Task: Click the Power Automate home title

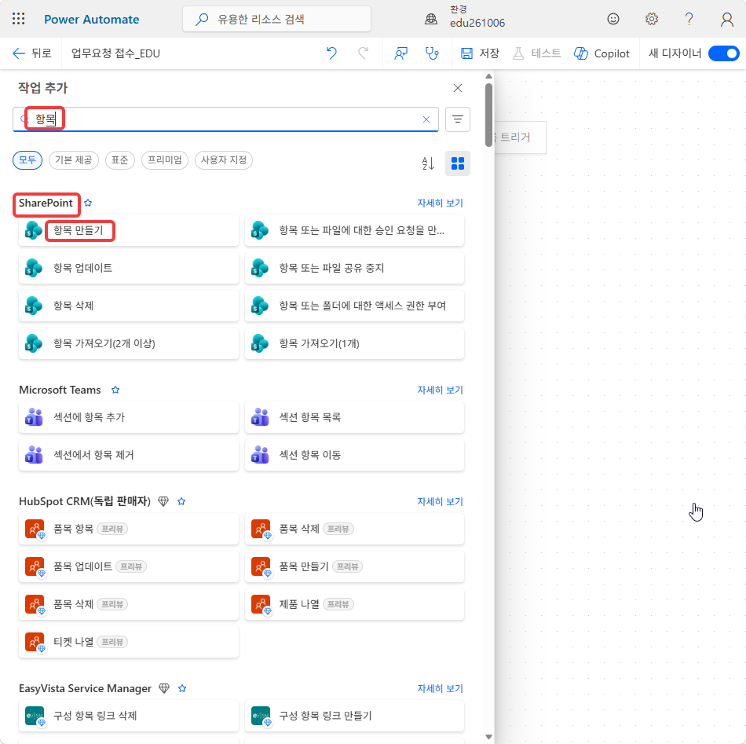Action: pyautogui.click(x=92, y=20)
